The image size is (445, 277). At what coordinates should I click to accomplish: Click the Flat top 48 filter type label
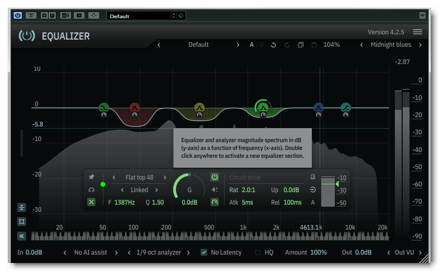pos(139,178)
